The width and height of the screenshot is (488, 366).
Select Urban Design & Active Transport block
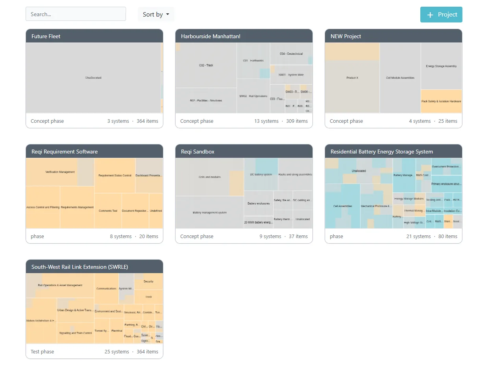coord(76,310)
